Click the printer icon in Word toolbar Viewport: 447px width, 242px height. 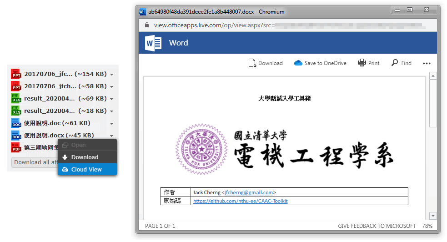[362, 63]
